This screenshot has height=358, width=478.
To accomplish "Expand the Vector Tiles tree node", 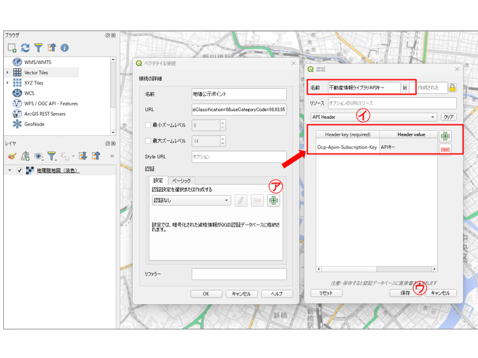I will (x=8, y=72).
